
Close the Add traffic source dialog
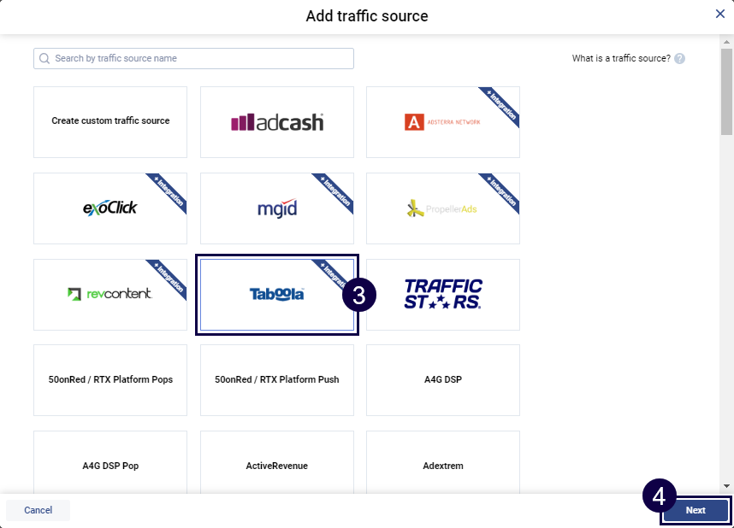click(x=720, y=14)
